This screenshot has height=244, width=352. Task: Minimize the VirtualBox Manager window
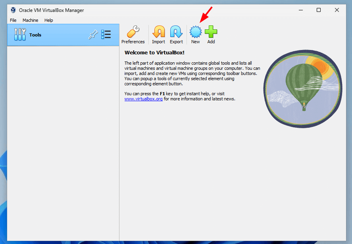pyautogui.click(x=301, y=10)
